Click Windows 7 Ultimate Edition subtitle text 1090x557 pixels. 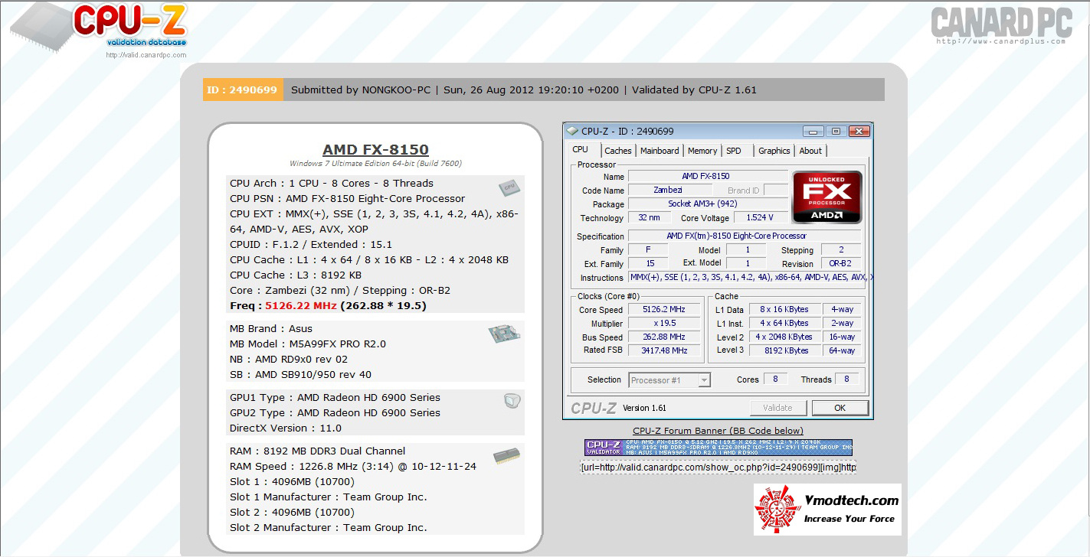point(375,164)
